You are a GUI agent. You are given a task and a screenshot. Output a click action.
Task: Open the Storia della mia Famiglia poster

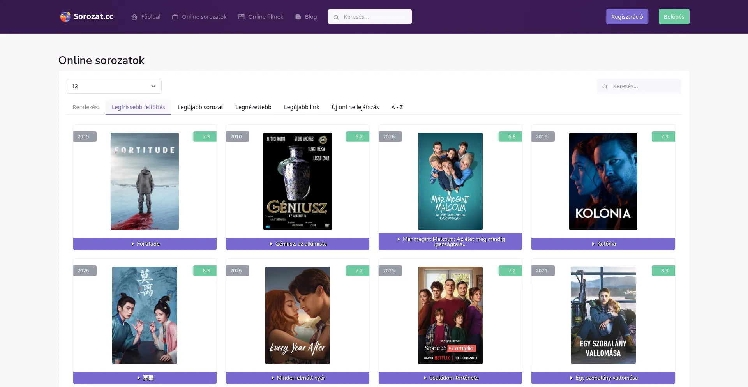[450, 315]
